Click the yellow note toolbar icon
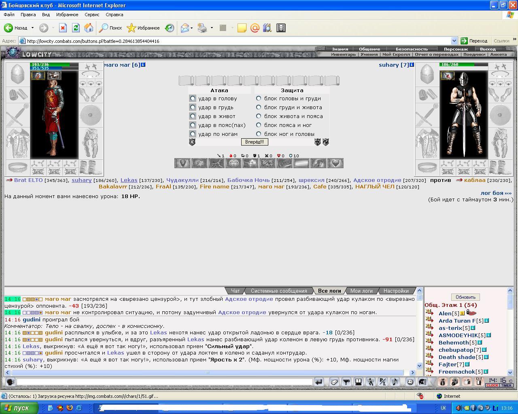 tap(242, 28)
